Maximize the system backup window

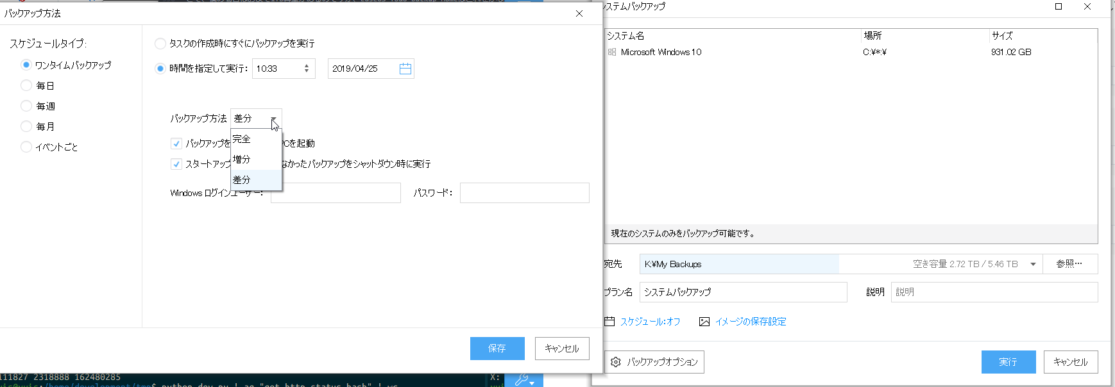coord(1059,6)
